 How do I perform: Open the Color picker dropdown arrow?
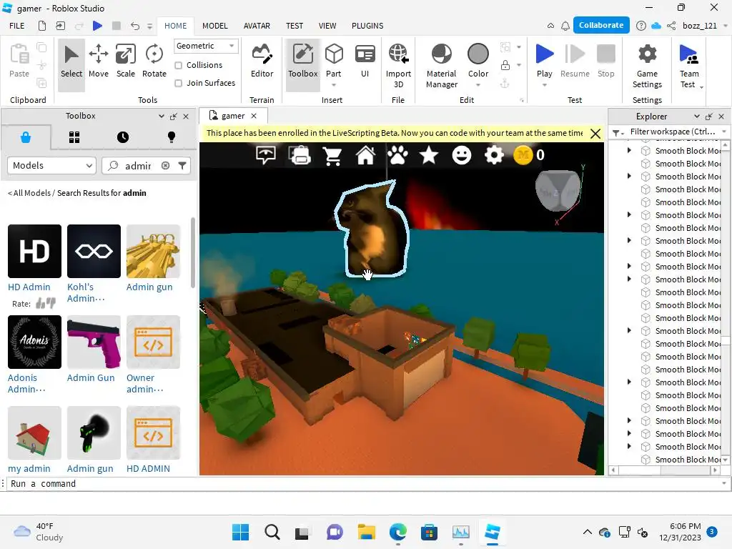coord(478,85)
